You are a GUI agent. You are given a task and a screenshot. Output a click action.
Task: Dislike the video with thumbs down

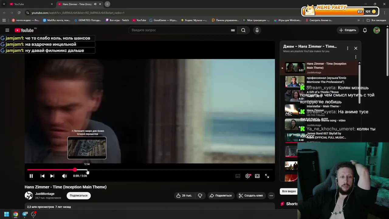200,196
